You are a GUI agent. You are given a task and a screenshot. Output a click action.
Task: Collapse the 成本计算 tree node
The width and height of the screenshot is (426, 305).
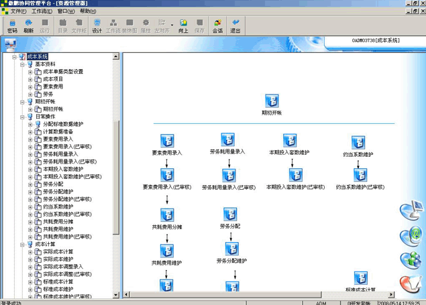22,244
